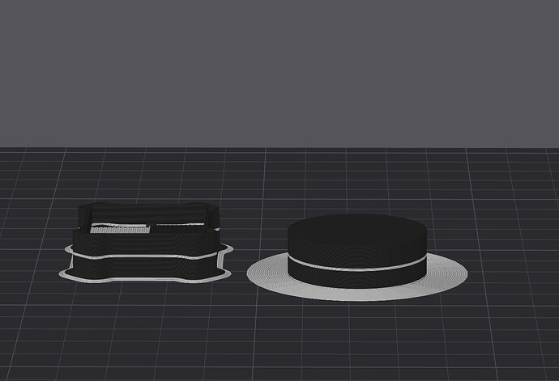This screenshot has width=559, height=381.
Task: Click the white layer stripe on the bone model
Action: coord(144,256)
